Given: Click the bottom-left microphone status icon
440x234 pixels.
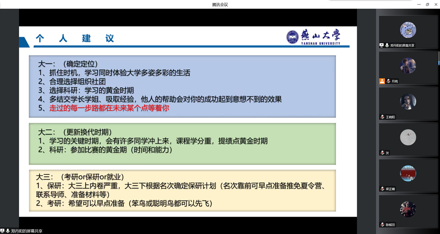Looking at the screenshot, I should click(8, 231).
